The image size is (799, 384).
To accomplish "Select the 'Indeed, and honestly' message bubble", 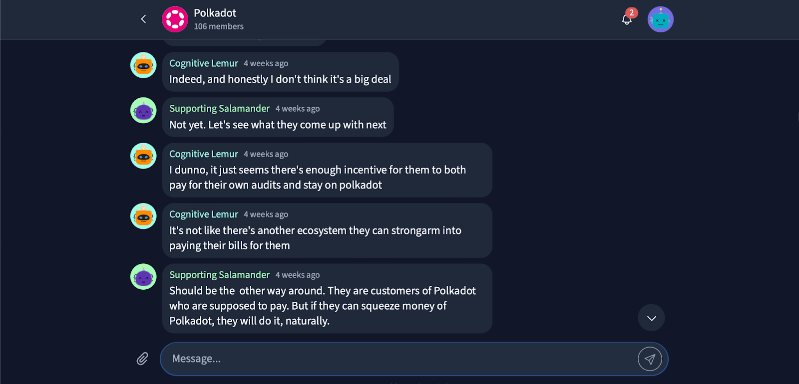I will [280, 79].
